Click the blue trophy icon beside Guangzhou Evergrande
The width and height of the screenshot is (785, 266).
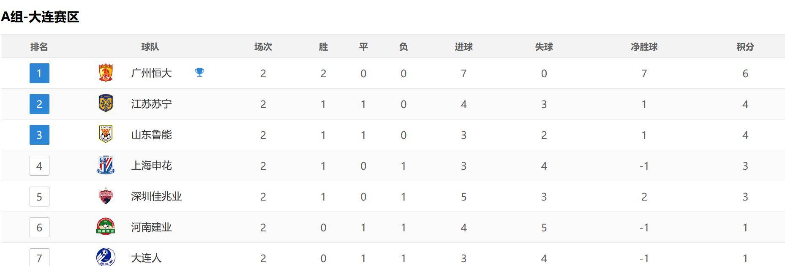coord(200,72)
